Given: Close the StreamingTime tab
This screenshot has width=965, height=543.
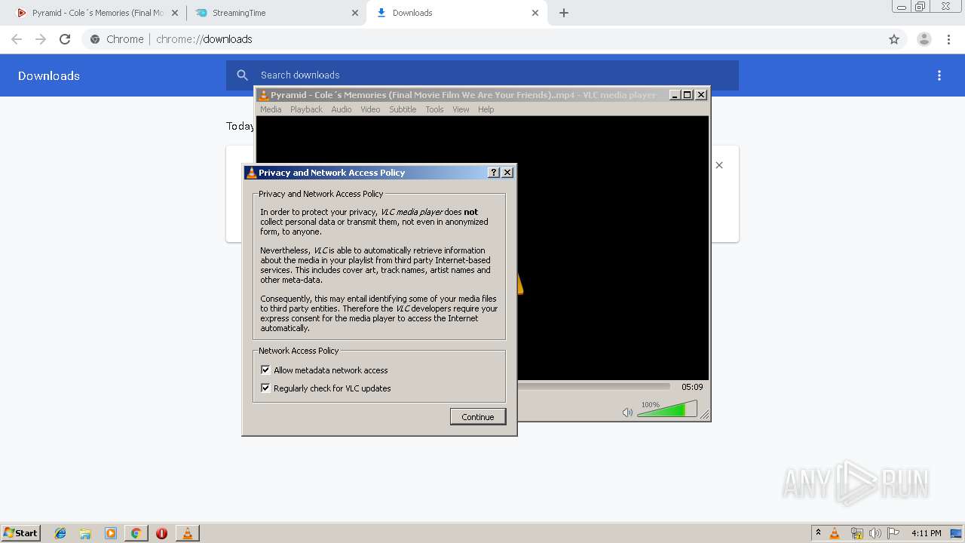Looking at the screenshot, I should pyautogui.click(x=355, y=13).
